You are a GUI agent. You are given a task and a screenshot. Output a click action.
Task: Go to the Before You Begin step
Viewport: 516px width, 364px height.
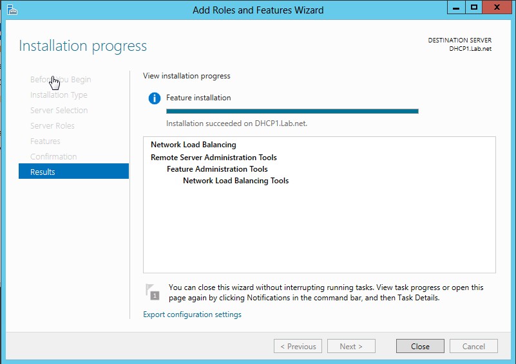[x=61, y=80]
